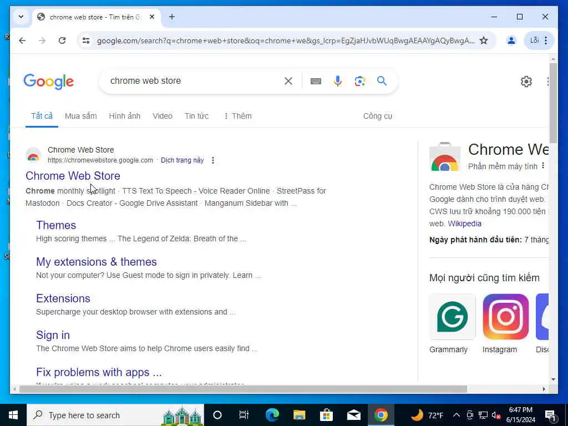The height and width of the screenshot is (426, 568).
Task: Open Task View on the taskbar
Action: point(244,415)
